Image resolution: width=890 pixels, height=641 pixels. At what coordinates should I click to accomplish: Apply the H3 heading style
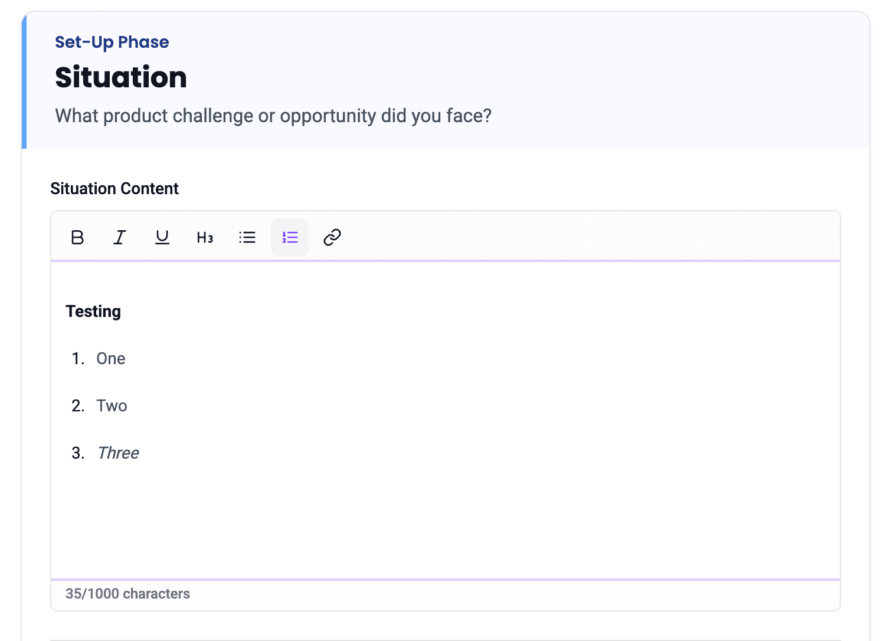[205, 237]
